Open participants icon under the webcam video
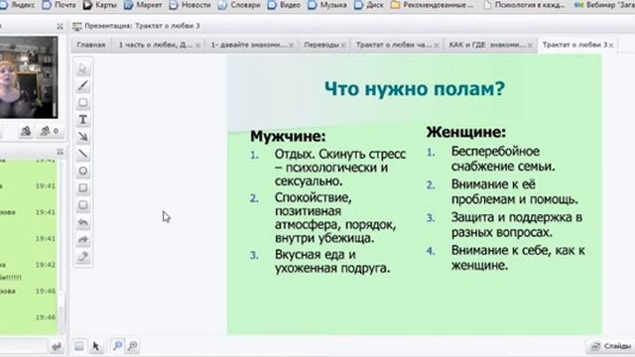Viewport: 635px width, 357px height. tap(26, 131)
